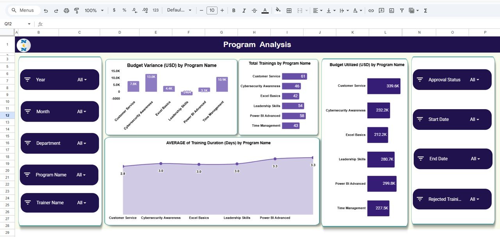Toggle italic formatting
500x237 pixels.
(244, 10)
